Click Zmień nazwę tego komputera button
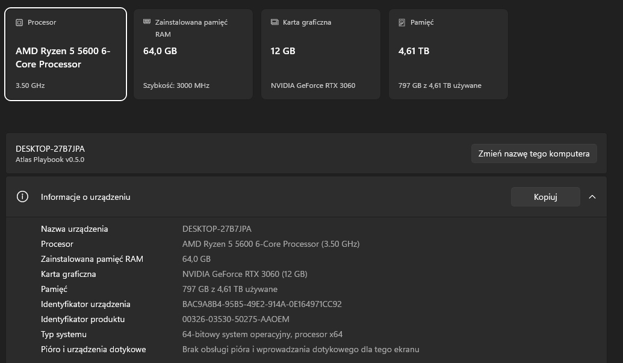623x363 pixels. coord(534,154)
